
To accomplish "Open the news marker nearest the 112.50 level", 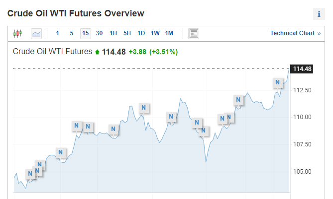I will pos(239,100).
